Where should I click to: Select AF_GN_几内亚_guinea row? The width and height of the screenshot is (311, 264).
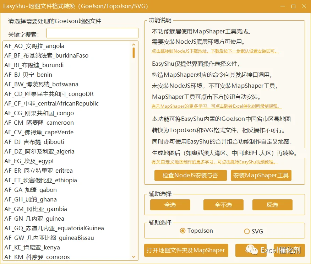click(67, 219)
